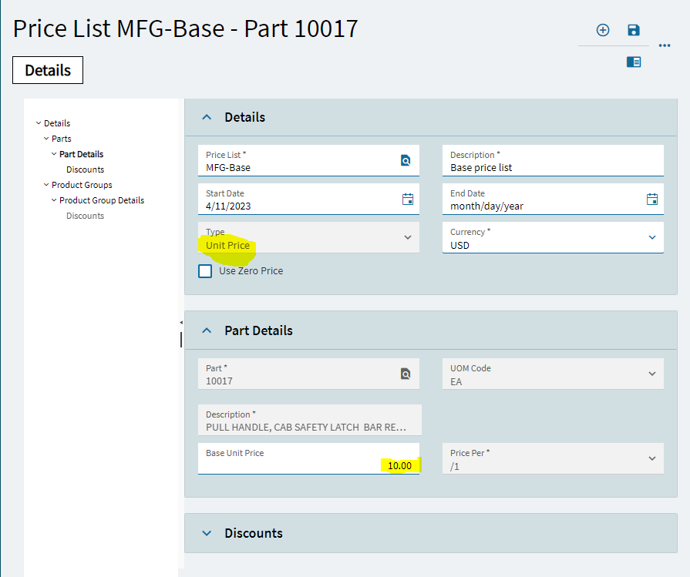
Task: Open the End Date calendar picker
Action: pyautogui.click(x=652, y=199)
